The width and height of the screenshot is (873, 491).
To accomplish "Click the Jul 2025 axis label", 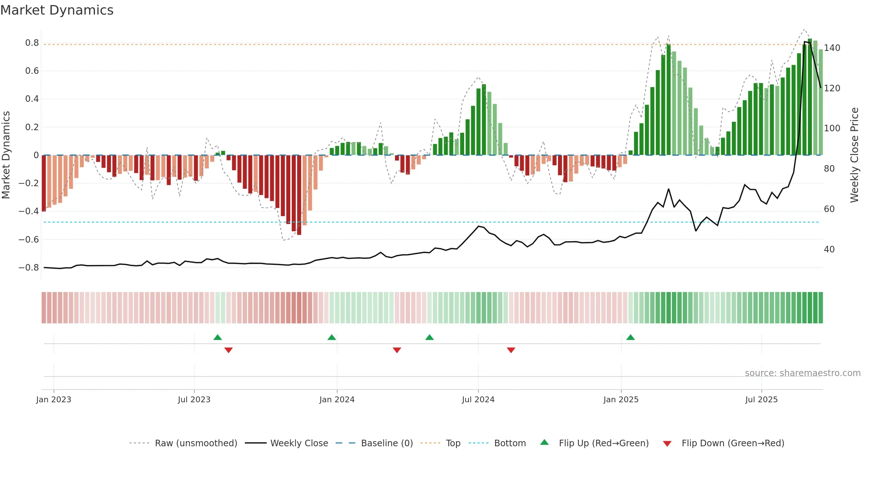I will pos(762,399).
